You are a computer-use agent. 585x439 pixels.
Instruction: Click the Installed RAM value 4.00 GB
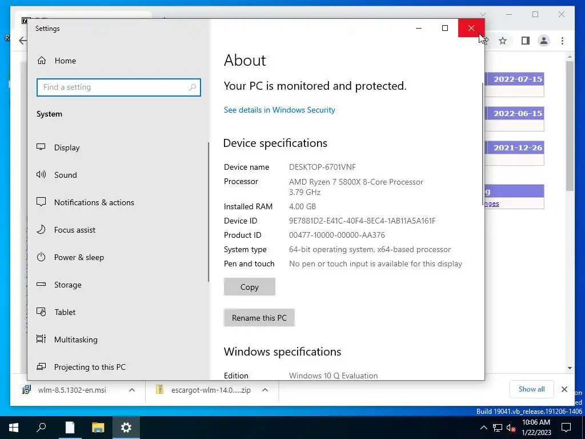click(x=303, y=206)
